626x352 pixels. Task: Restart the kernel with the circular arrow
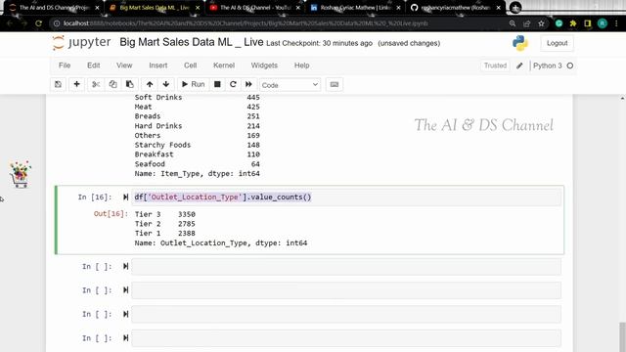233,84
